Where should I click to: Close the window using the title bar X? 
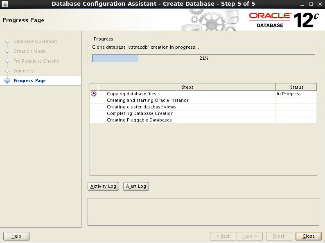pyautogui.click(x=320, y=4)
